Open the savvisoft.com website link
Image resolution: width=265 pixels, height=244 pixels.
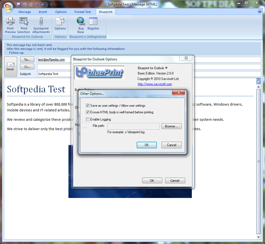tap(155, 84)
